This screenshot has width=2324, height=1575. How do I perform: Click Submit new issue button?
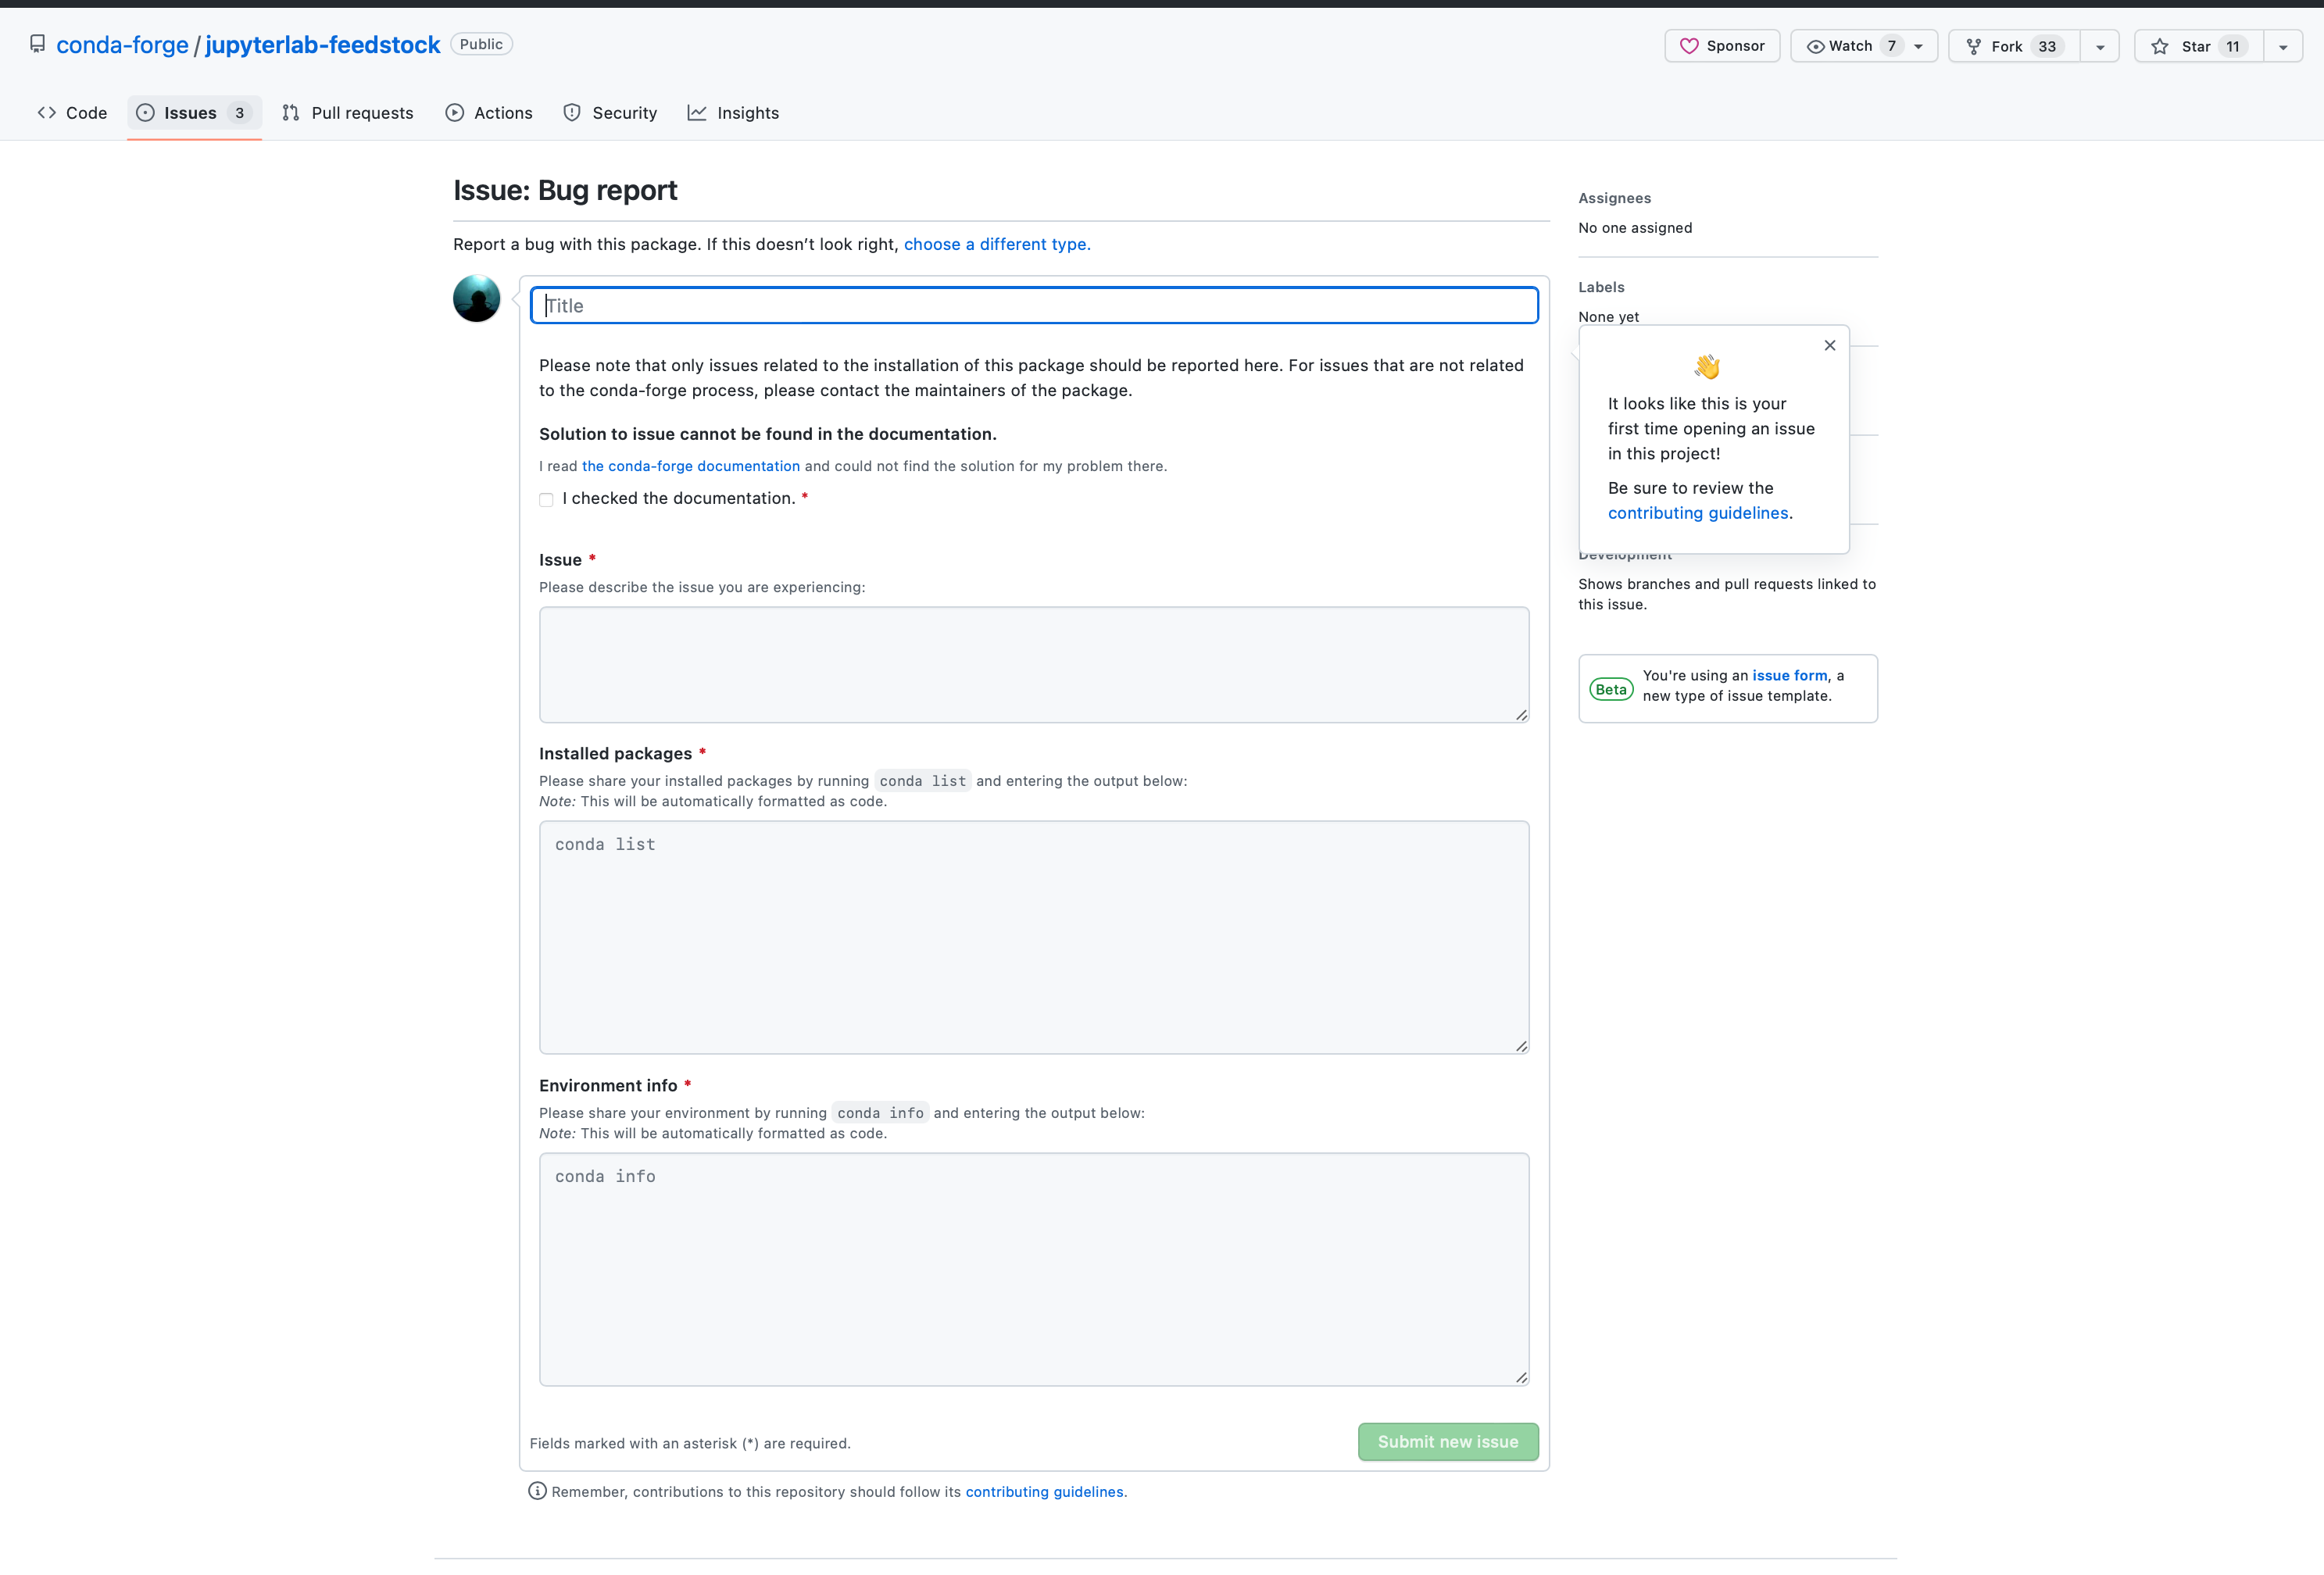[x=1448, y=1441]
